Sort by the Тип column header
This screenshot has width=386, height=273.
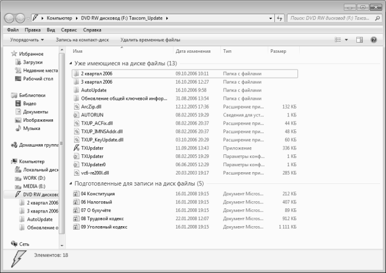[244, 51]
